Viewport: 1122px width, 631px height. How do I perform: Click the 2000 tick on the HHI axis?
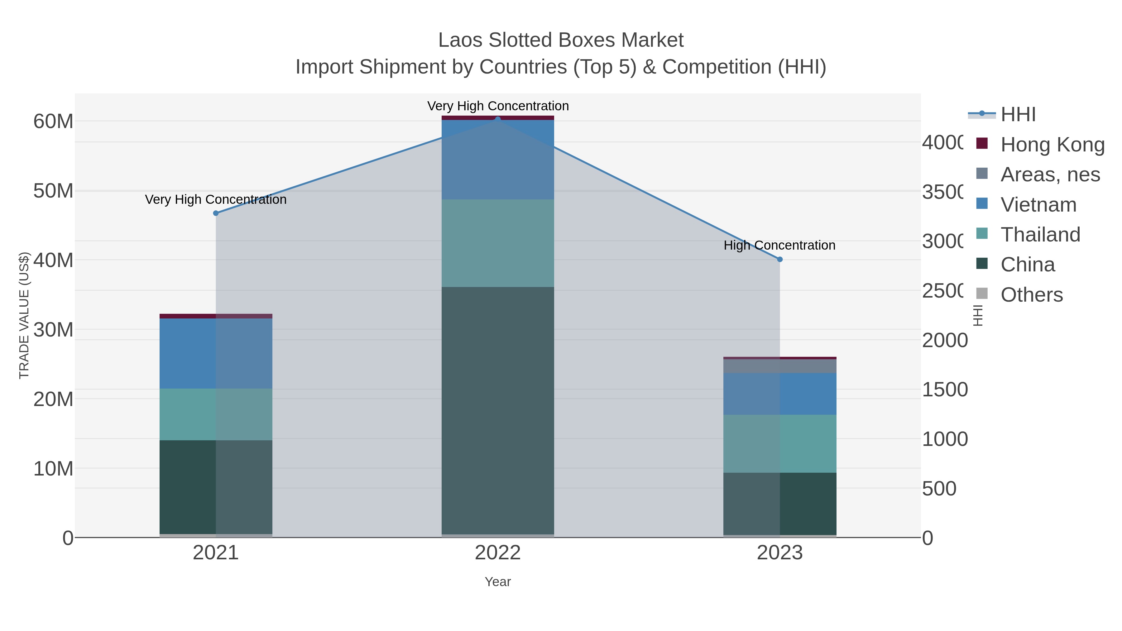pos(945,341)
